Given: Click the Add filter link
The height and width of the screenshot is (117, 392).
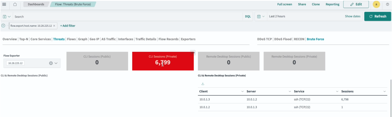Looking at the screenshot, I should click(x=68, y=26).
